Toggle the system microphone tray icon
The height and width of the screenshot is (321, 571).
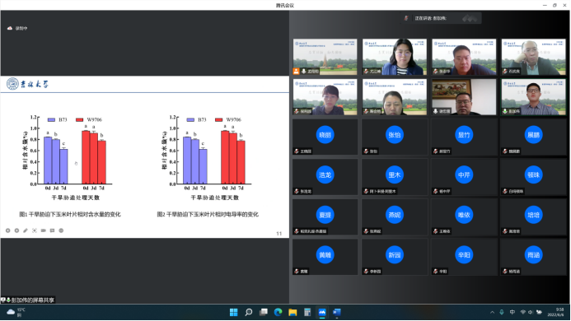coord(502,312)
